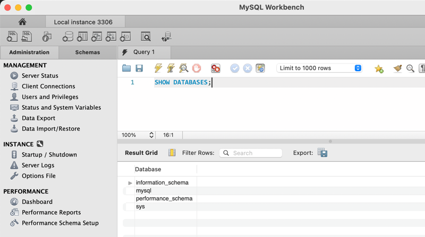Select the Query 1 tab

pos(144,52)
